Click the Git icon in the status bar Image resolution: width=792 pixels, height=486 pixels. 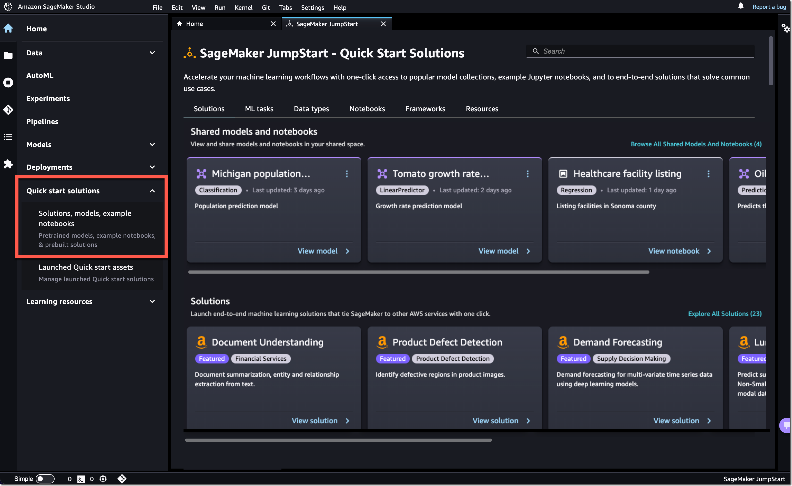[122, 479]
